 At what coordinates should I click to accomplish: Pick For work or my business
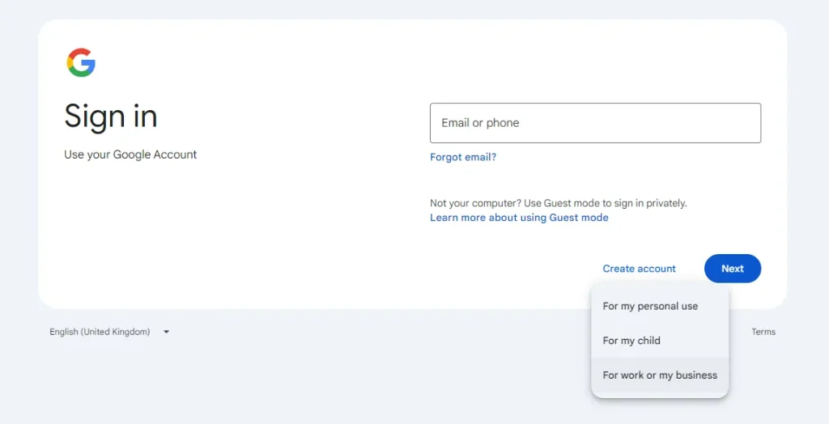660,375
